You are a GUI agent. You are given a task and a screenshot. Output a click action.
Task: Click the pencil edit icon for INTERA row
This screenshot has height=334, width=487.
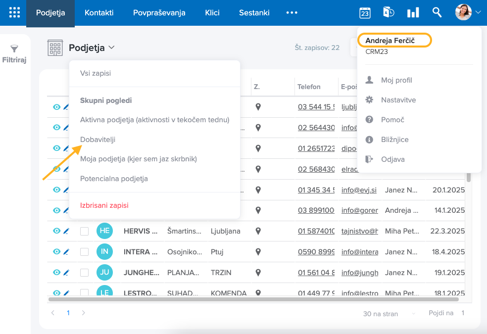coord(66,252)
